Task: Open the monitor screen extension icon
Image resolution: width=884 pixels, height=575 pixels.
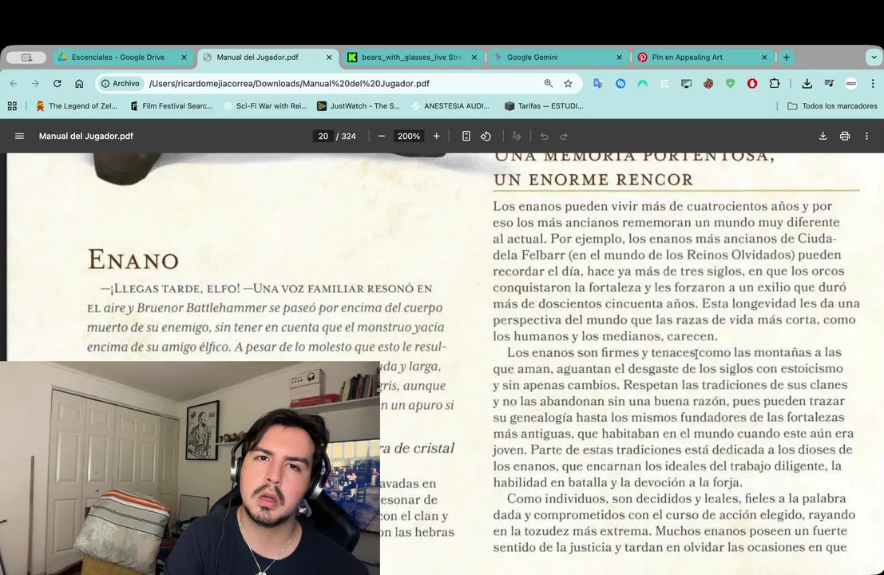Action: click(686, 83)
